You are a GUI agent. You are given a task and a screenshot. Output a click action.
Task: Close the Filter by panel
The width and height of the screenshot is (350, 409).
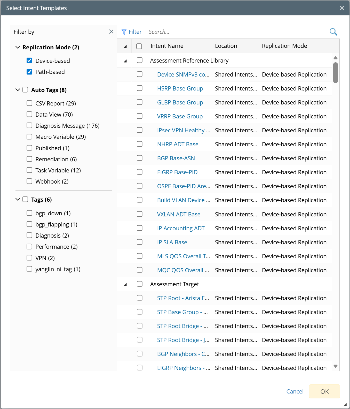coord(111,32)
